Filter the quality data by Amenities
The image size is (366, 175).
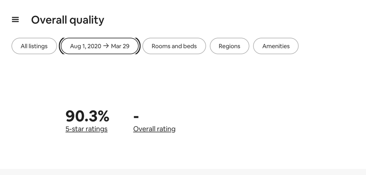pos(276,46)
